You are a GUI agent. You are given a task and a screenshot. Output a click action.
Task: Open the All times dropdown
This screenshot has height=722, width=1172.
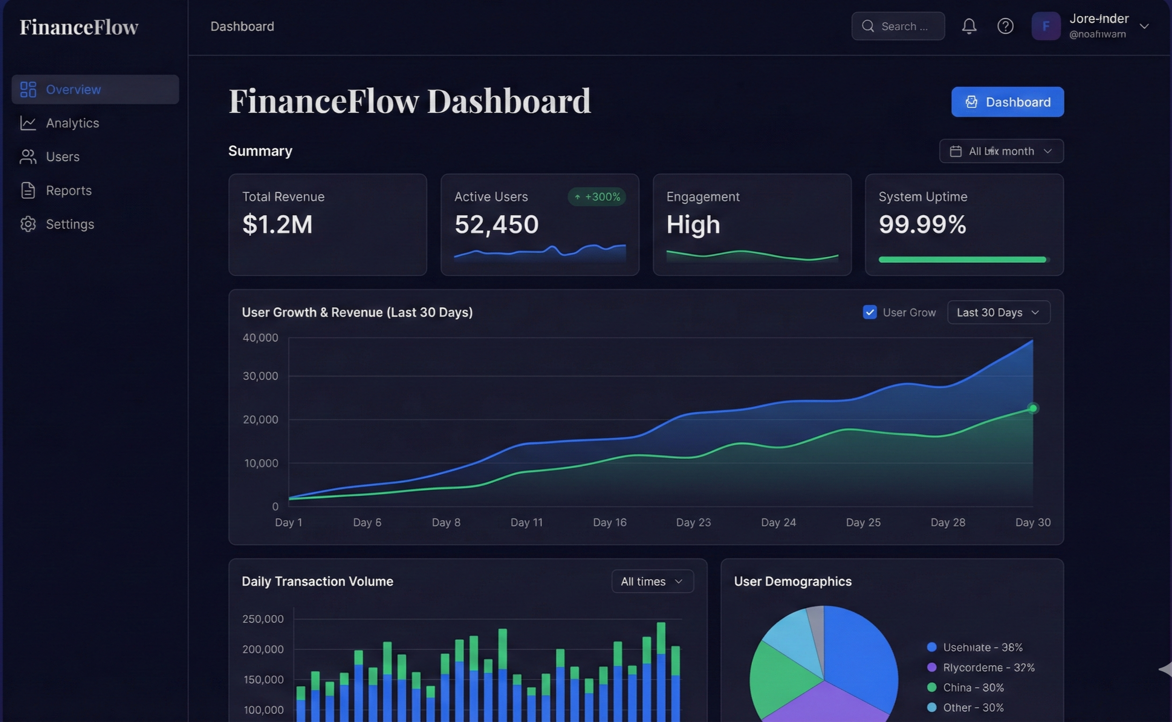pyautogui.click(x=653, y=581)
